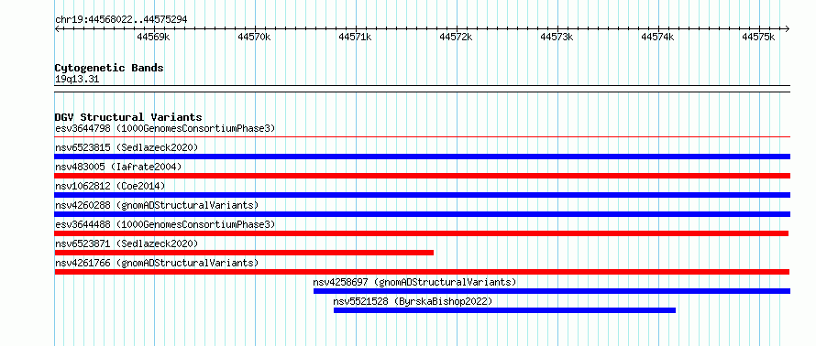This screenshot has width=816, height=346.
Task: Click the chr19:44568022..44575294 coordinate label
Action: [x=121, y=20]
